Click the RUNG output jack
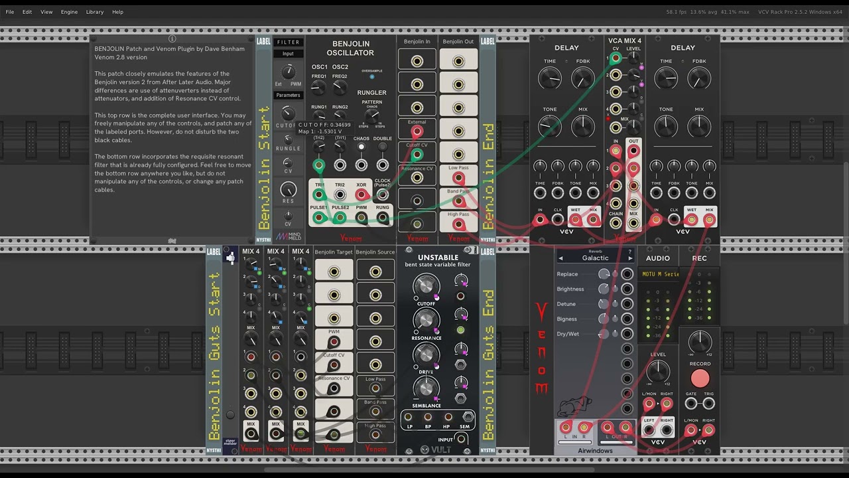 (x=383, y=217)
